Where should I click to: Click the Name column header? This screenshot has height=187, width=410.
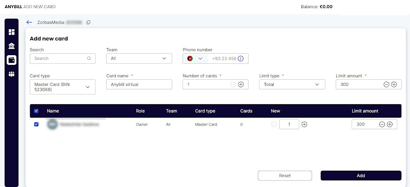click(x=53, y=111)
